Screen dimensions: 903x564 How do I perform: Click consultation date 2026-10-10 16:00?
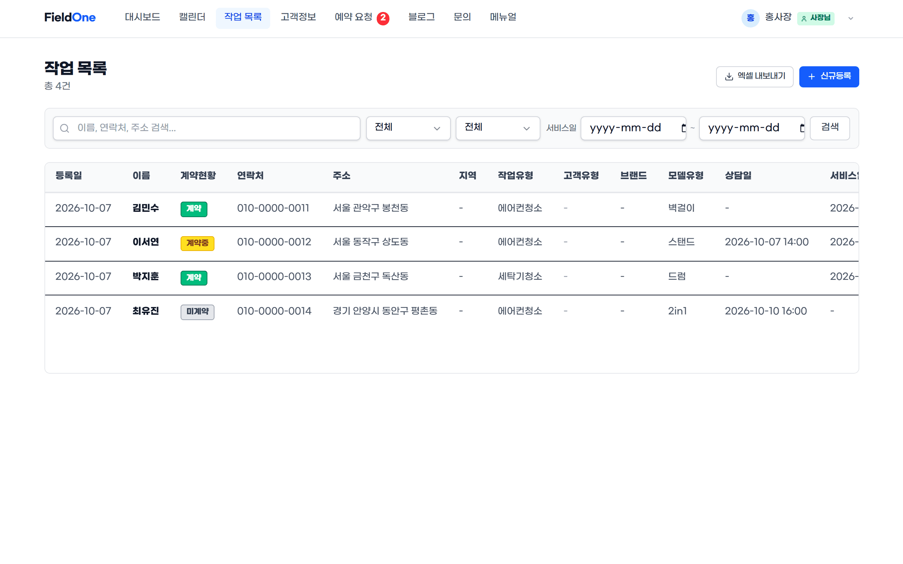766,311
